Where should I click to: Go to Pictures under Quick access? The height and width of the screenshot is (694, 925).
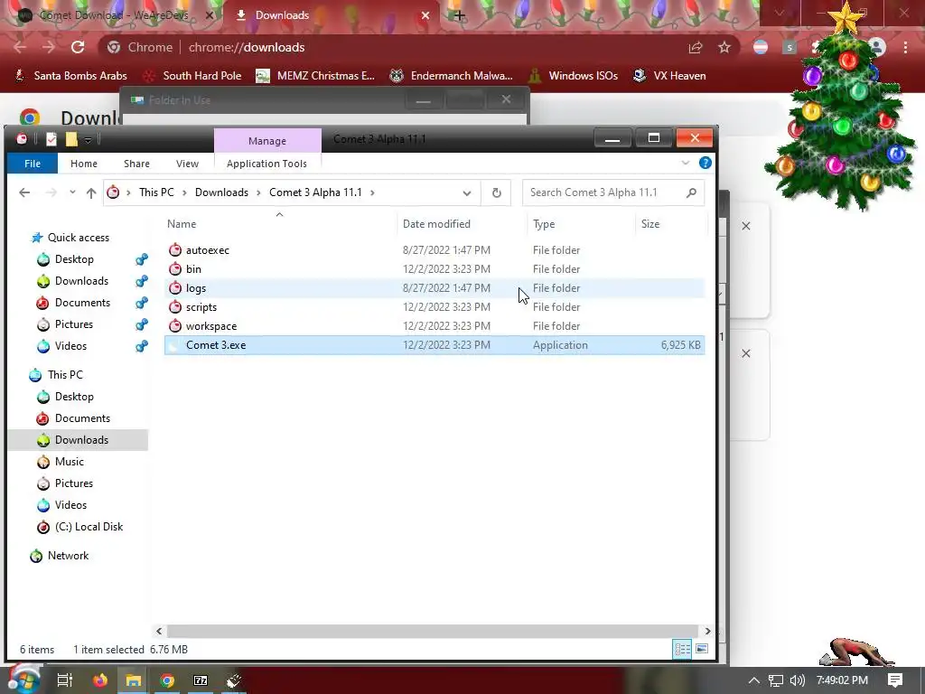[x=74, y=324]
